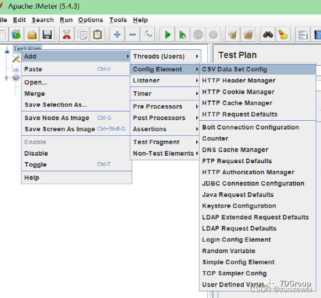Click the Open file folder icon
Screen dimensions: 321x298
click(x=32, y=34)
